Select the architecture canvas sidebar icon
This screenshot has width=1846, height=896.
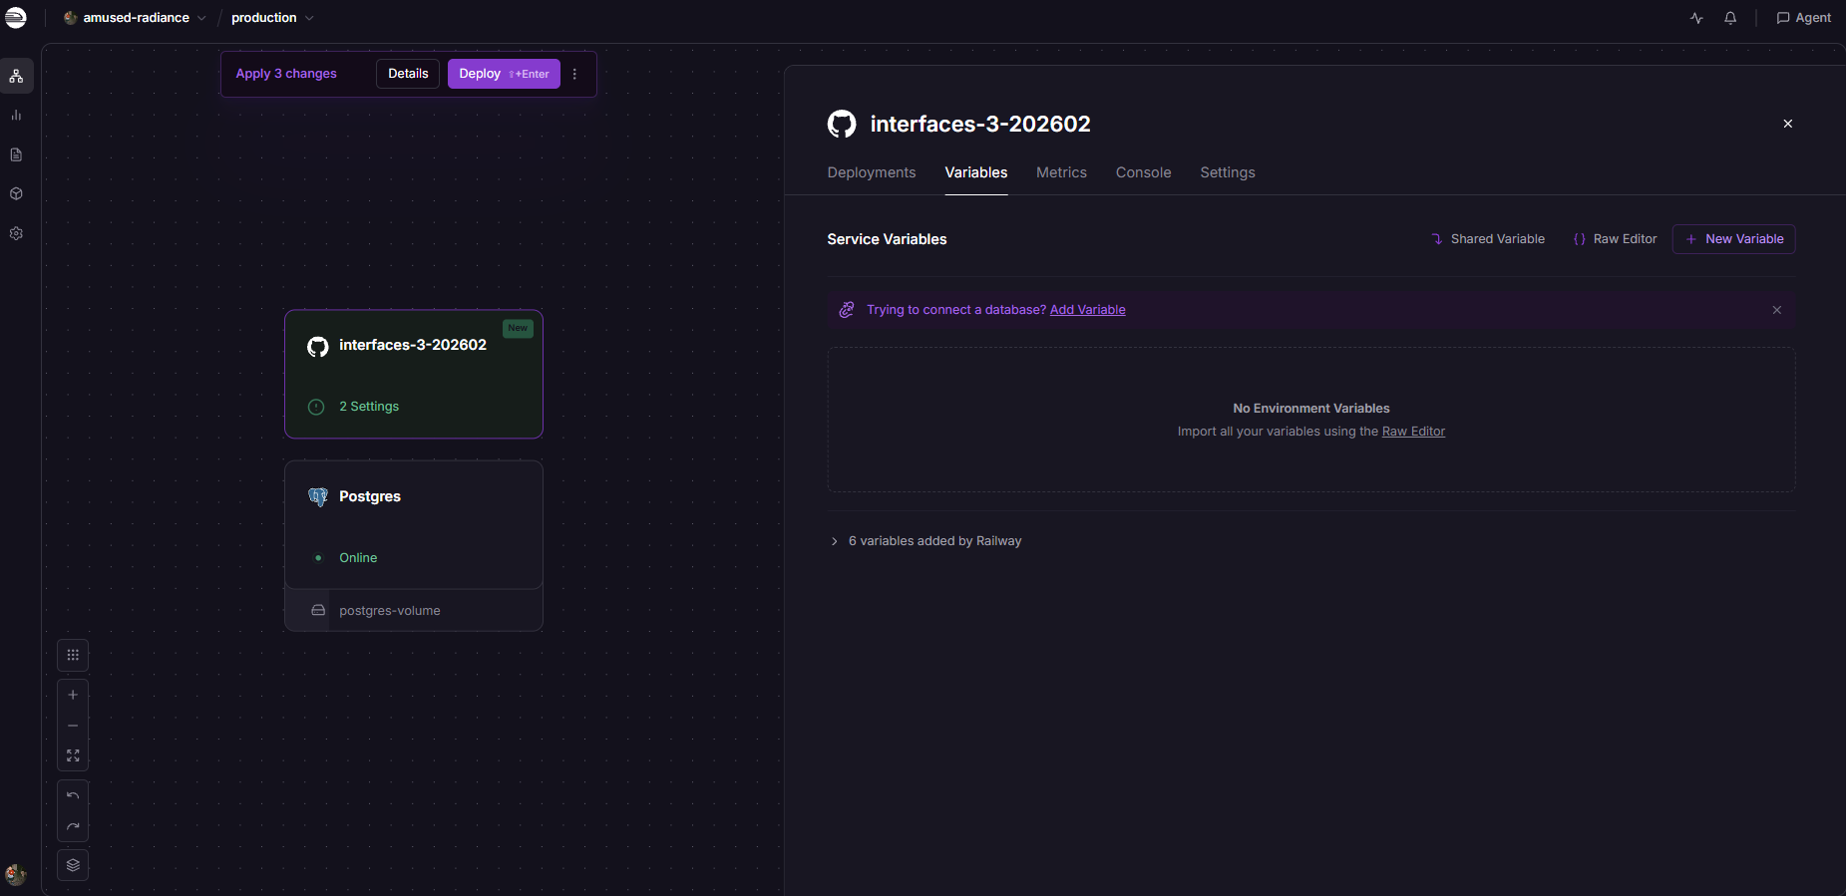coord(16,76)
